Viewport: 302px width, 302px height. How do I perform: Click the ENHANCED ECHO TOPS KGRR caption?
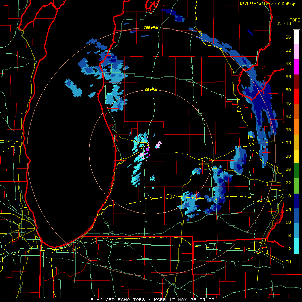[x=152, y=300]
